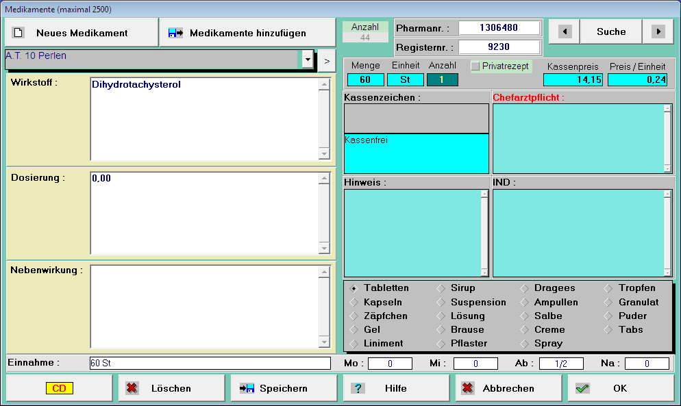Click the green checkmark OK icon
This screenshot has width=681, height=406.
[582, 388]
